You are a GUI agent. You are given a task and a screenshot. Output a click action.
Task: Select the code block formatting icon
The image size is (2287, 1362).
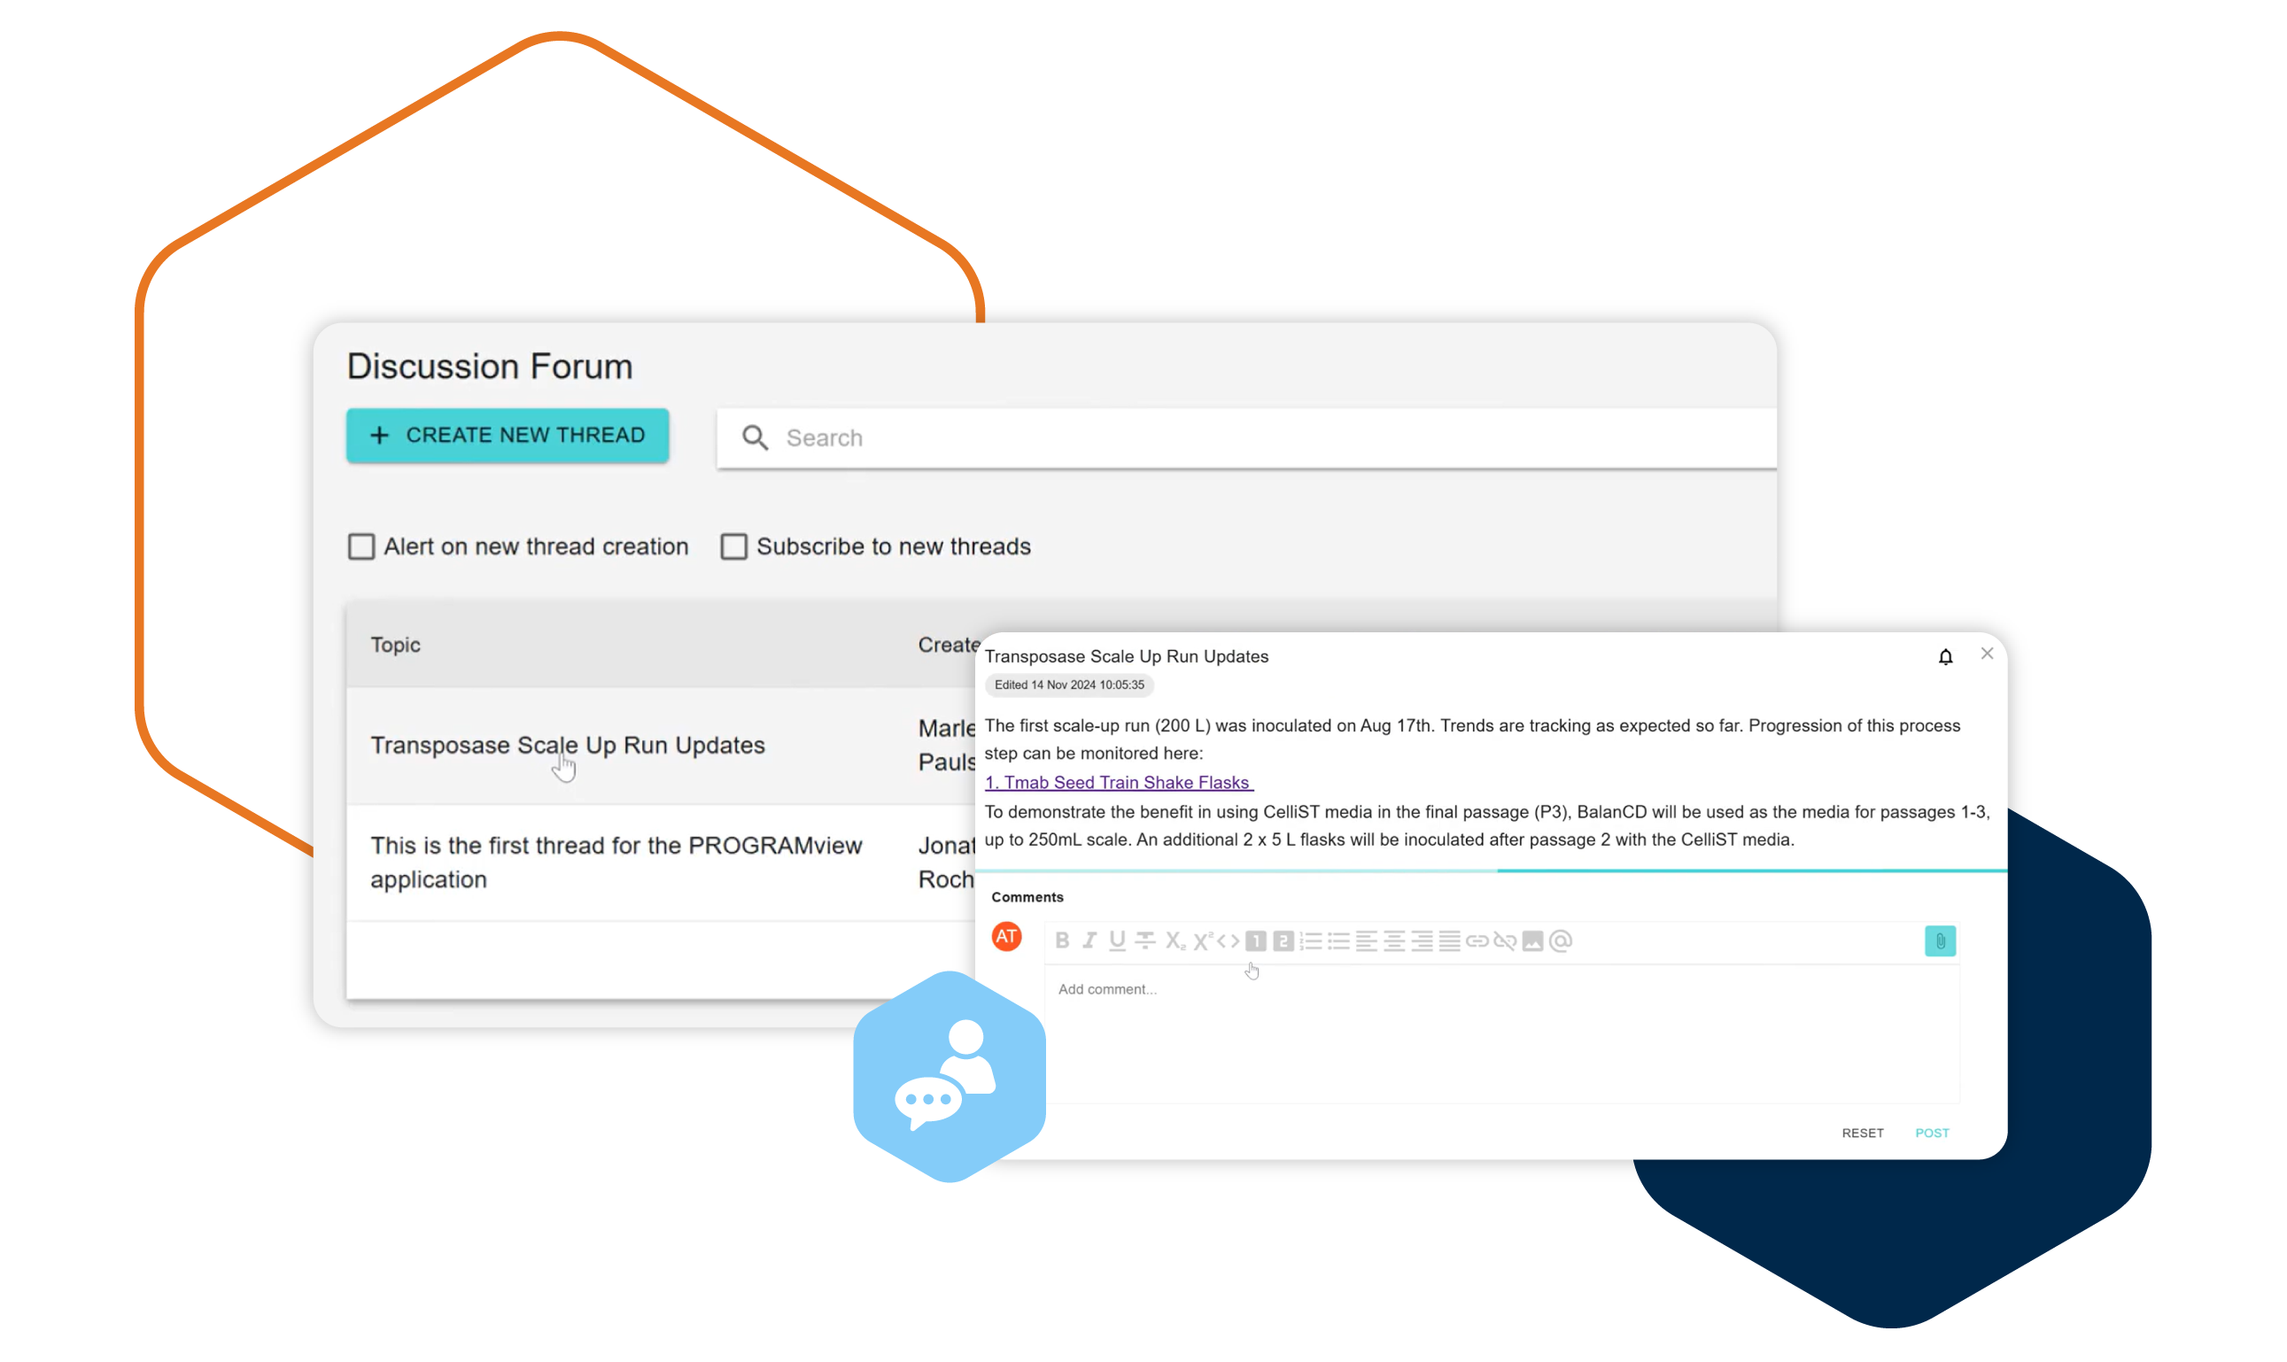point(1232,940)
